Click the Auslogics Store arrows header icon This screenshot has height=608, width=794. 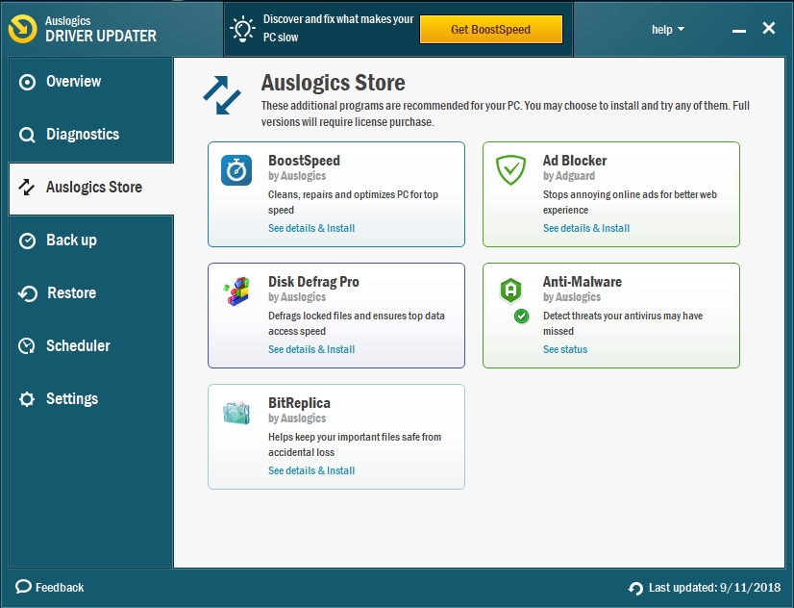click(x=222, y=94)
